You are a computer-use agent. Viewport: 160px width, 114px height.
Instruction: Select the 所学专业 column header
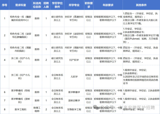point(74,5)
